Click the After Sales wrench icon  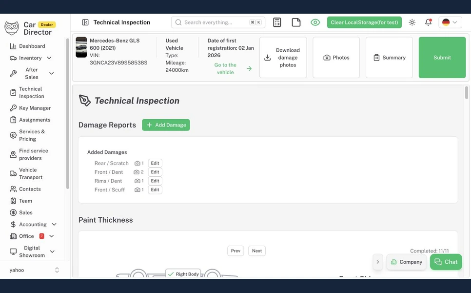tap(13, 73)
